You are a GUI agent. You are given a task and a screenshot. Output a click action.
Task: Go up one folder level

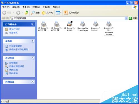pyautogui.click(x=27, y=13)
